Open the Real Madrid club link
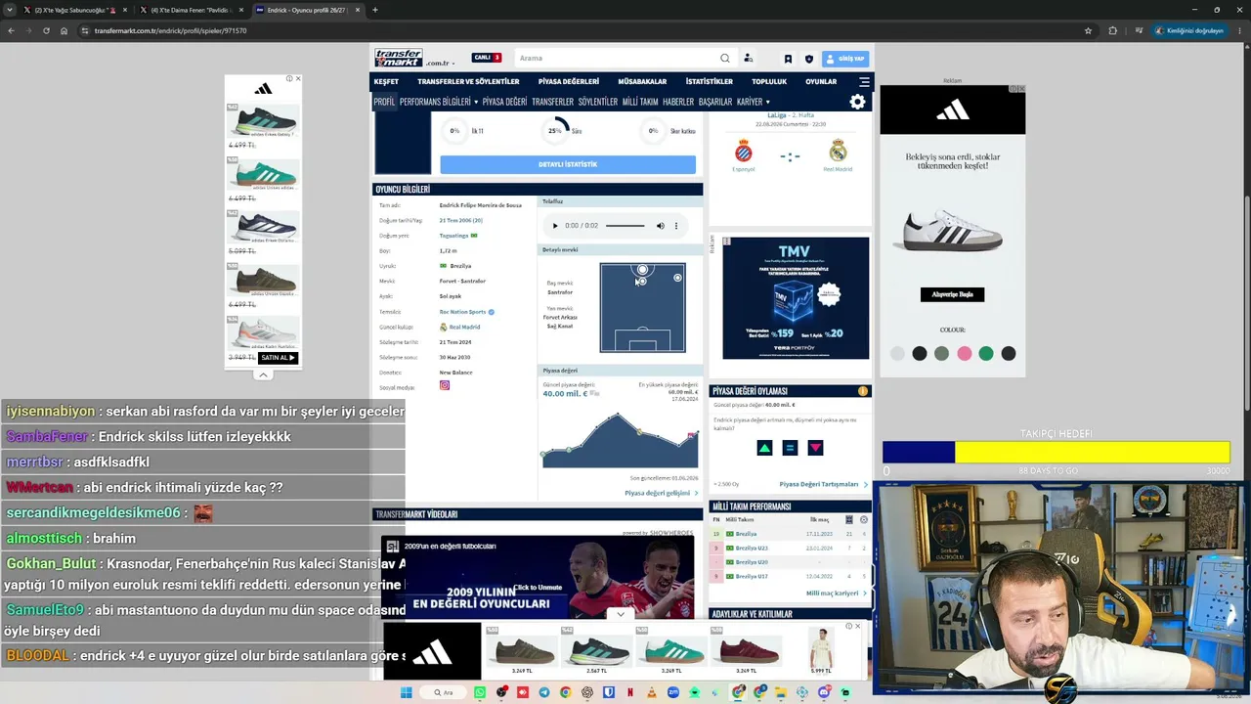1251x704 pixels. tap(464, 327)
